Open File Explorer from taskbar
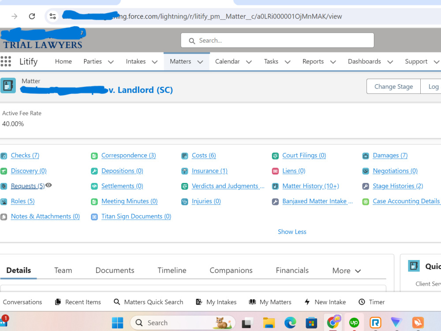Screen dimensions: 441x331 (x=269, y=323)
